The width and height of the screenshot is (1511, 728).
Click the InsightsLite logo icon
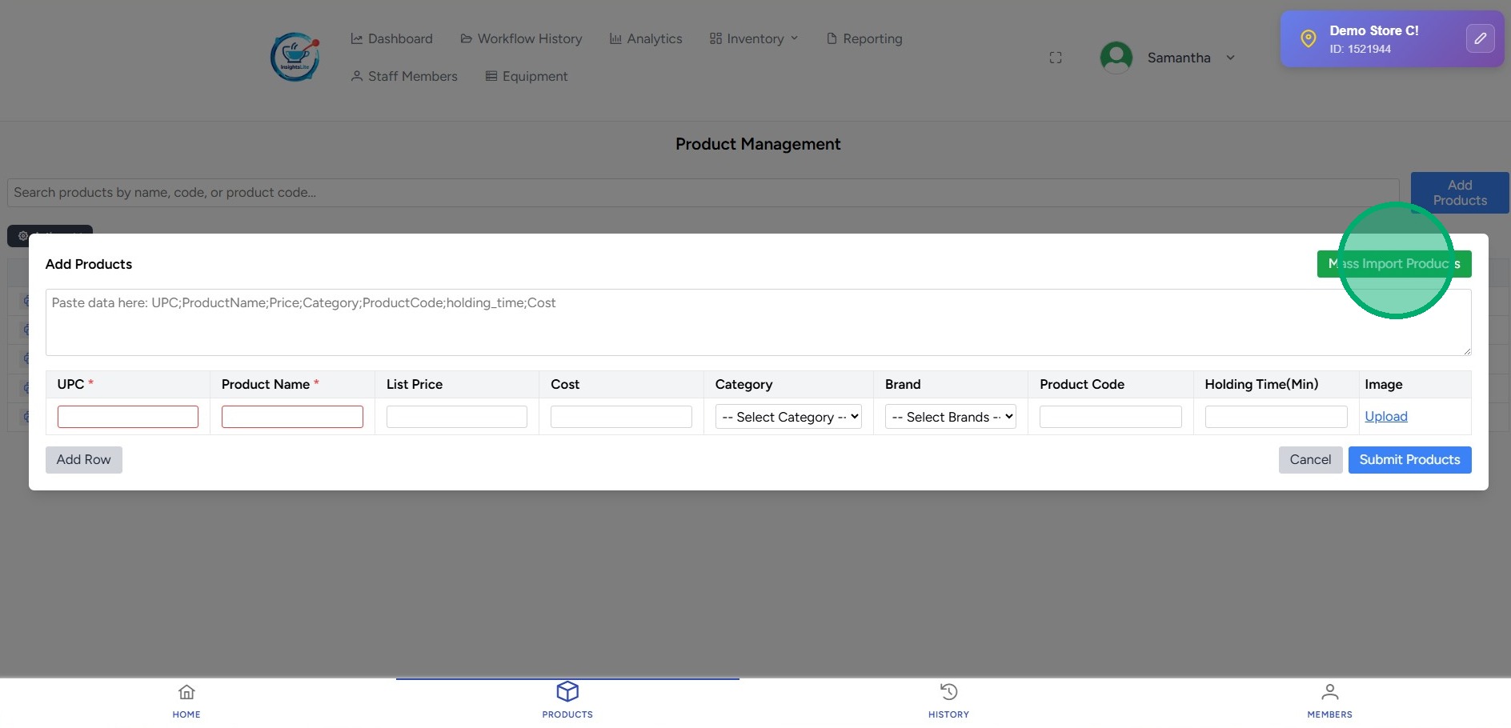coord(295,57)
